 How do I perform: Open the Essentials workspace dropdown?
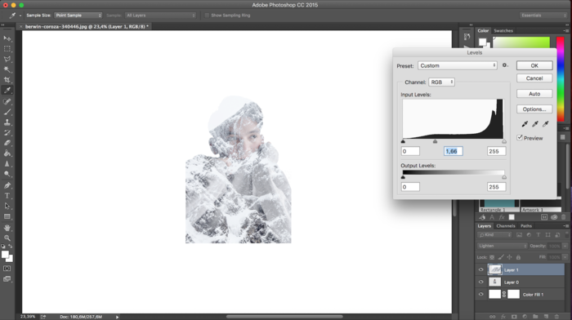(543, 16)
